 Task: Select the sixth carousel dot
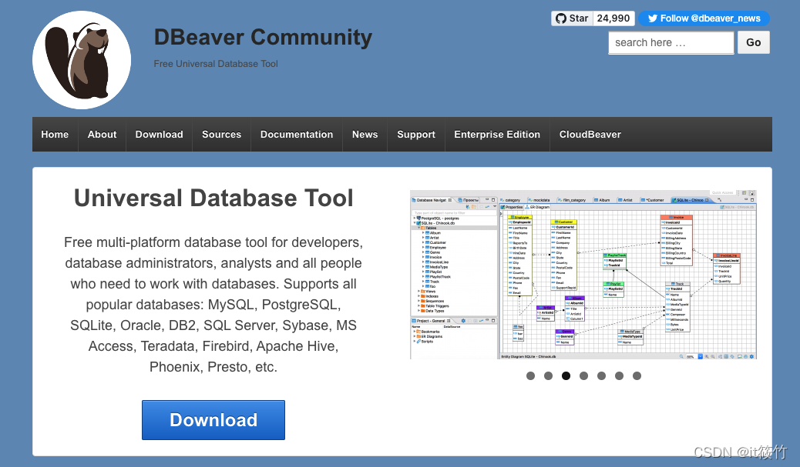[619, 376]
